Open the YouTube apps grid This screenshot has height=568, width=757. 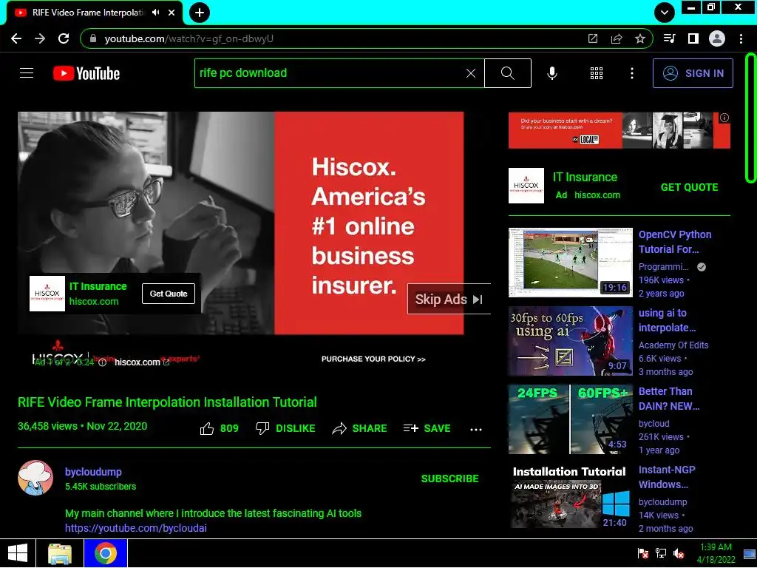click(x=597, y=73)
